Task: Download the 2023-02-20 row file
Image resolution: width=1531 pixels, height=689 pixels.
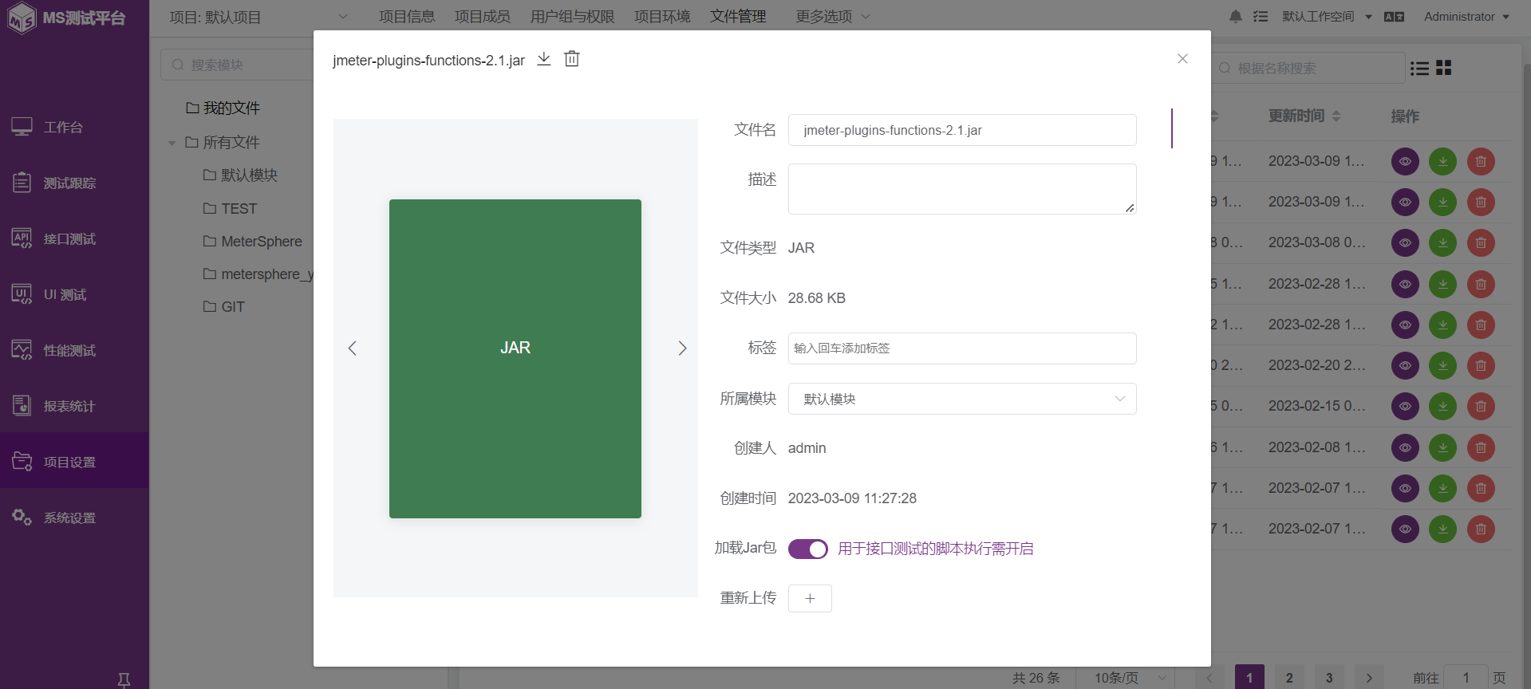Action: click(1442, 366)
